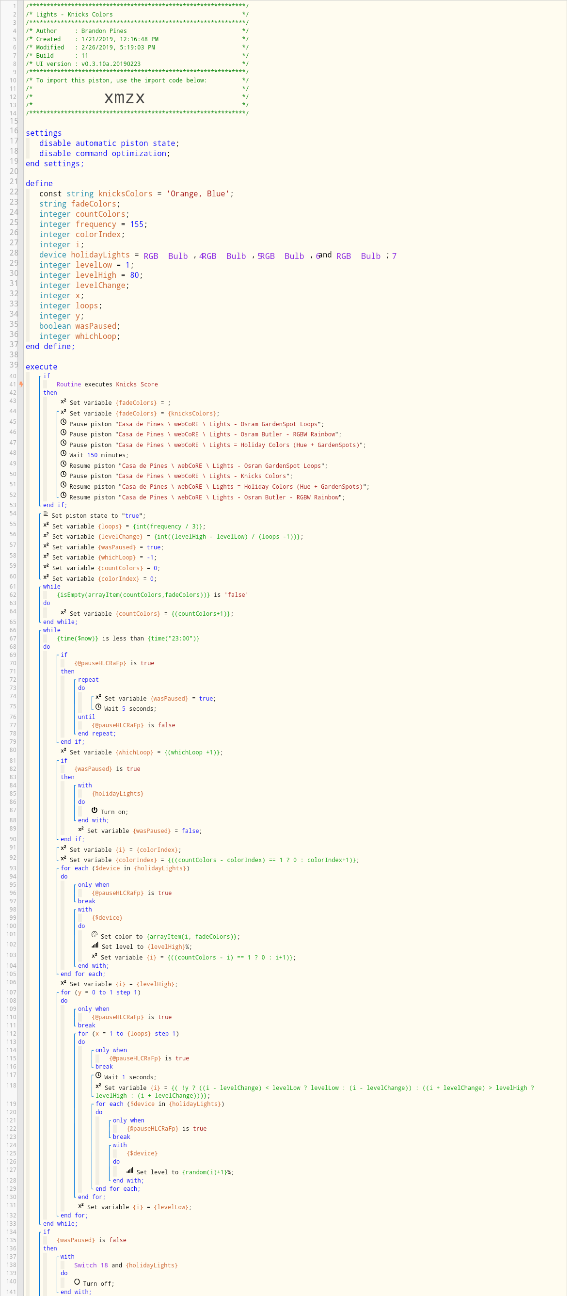Click the '{holidayLights}' device under with on line 85
The width and height of the screenshot is (571, 1296).
(118, 793)
